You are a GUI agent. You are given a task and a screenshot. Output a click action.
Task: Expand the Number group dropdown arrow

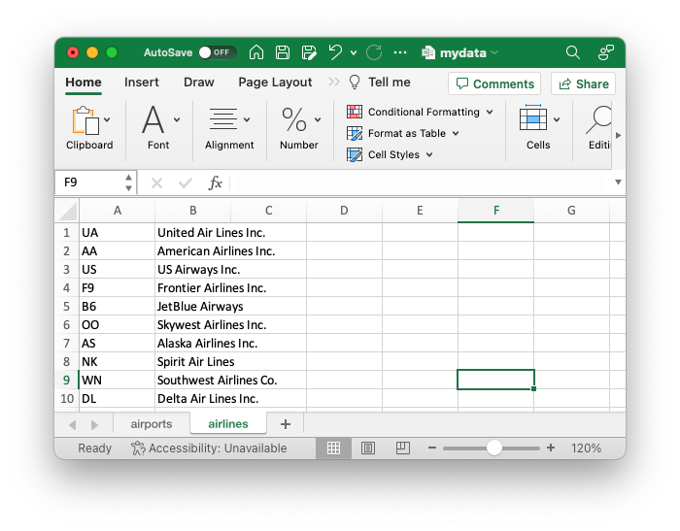[x=318, y=120]
